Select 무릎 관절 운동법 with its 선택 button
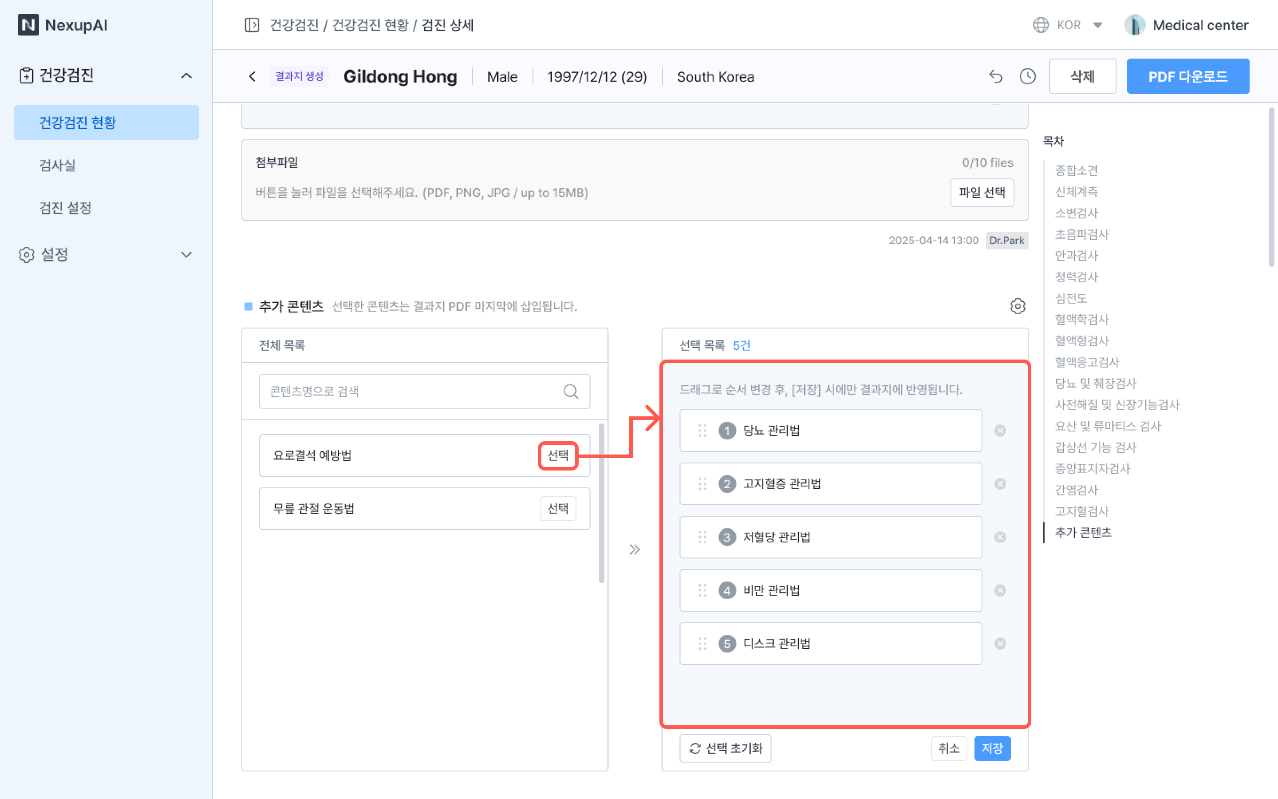The image size is (1278, 799). pyautogui.click(x=558, y=508)
